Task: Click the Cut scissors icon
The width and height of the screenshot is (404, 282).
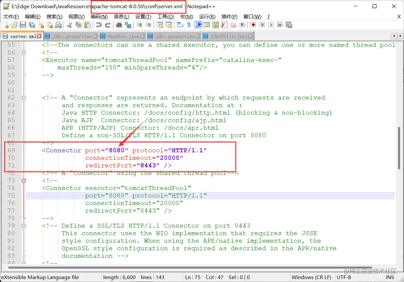Action: (70, 25)
